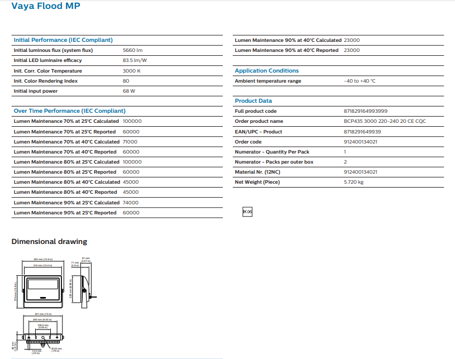Click Lumen Maintenance 80% at 25°C Reported label
Viewport: 455px width, 359px height.
65,172
